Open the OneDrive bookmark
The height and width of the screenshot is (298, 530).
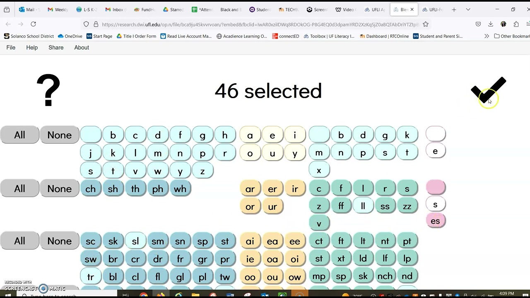[70, 36]
